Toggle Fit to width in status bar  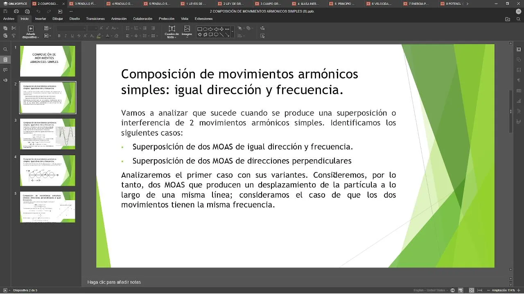click(480, 290)
